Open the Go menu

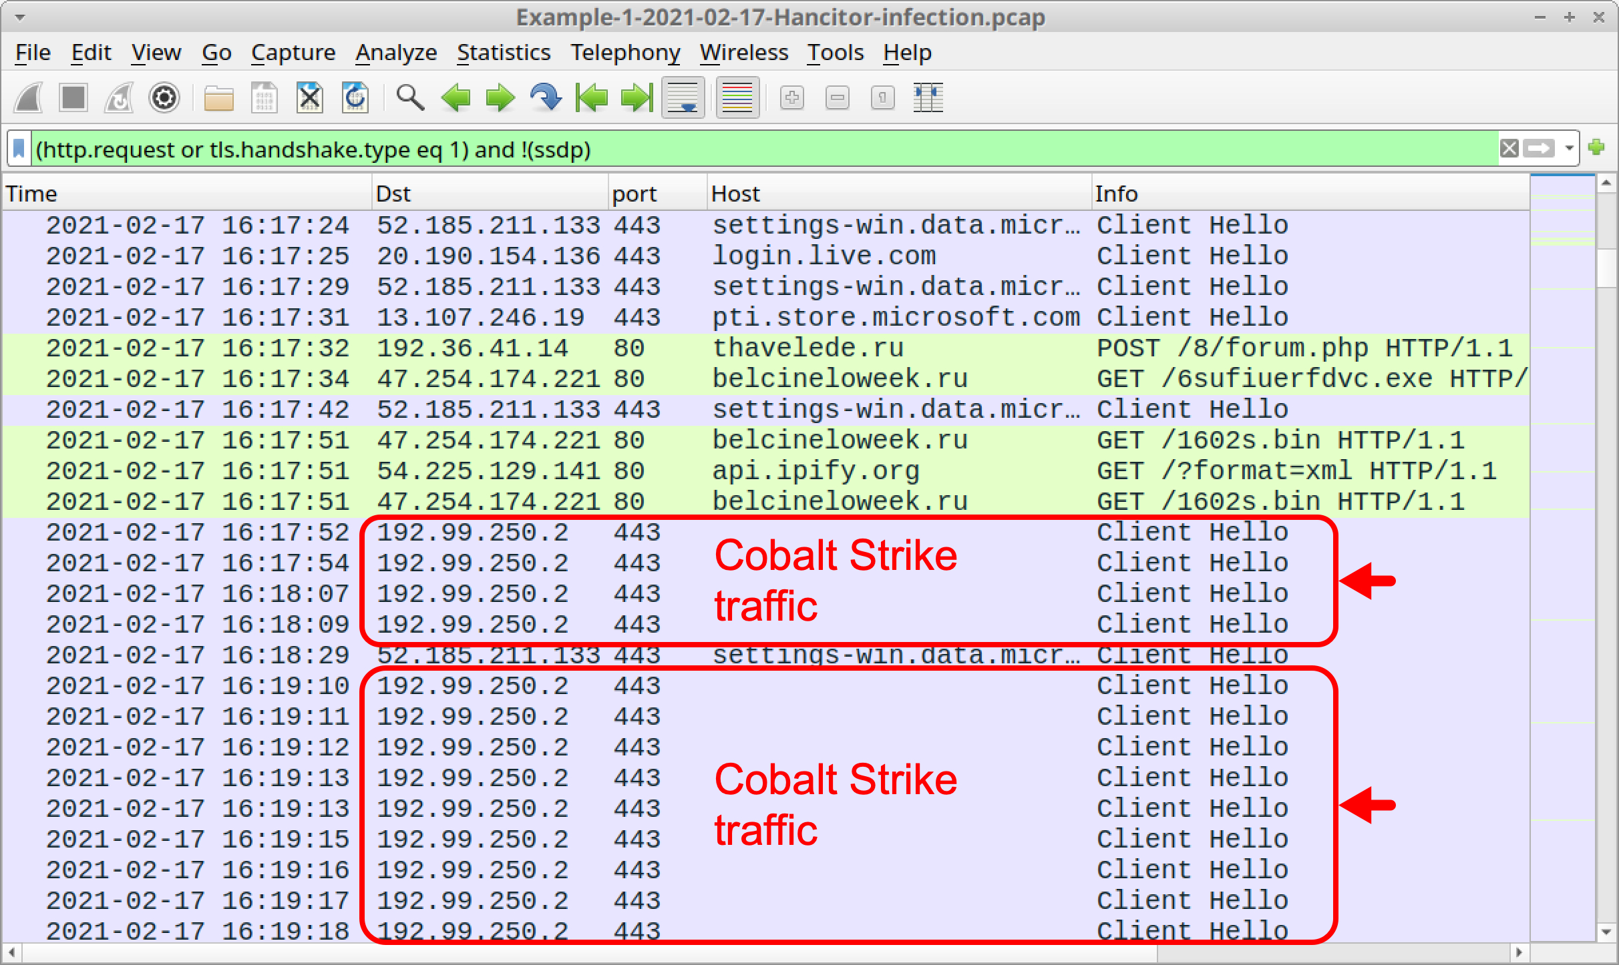[x=216, y=52]
